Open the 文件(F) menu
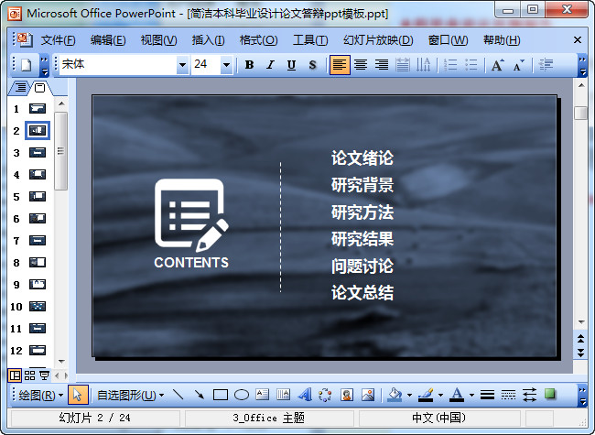 [x=58, y=40]
